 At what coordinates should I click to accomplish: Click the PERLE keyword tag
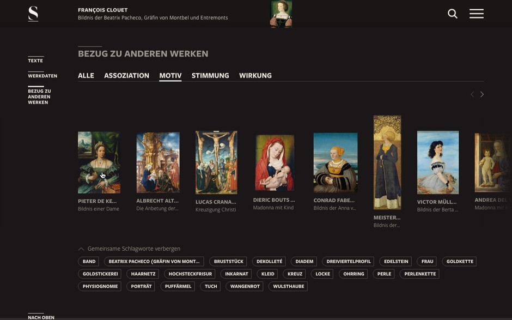click(x=384, y=274)
